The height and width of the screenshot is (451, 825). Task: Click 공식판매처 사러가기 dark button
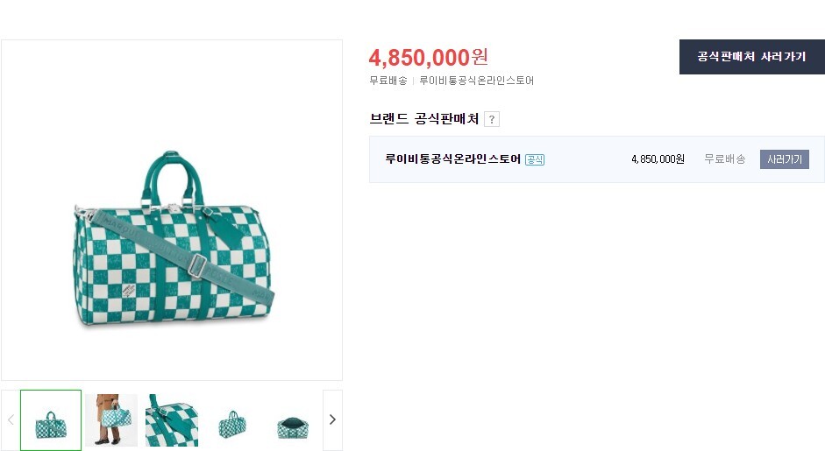[x=751, y=57]
